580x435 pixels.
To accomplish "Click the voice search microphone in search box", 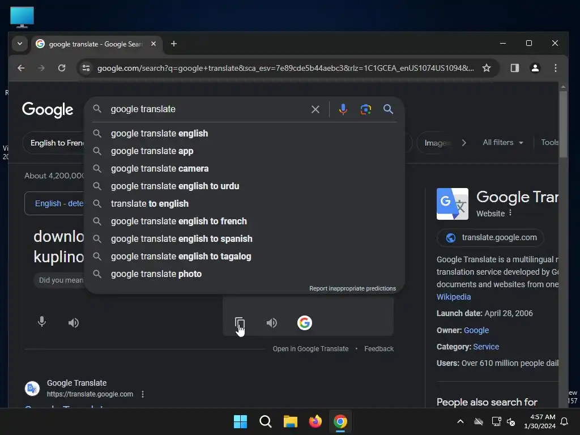I will [343, 109].
